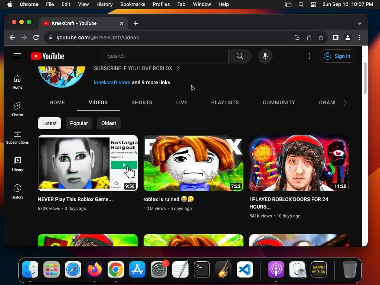The image size is (380, 285).
Task: Open PLAYLISTS tab
Action: pyautogui.click(x=225, y=102)
